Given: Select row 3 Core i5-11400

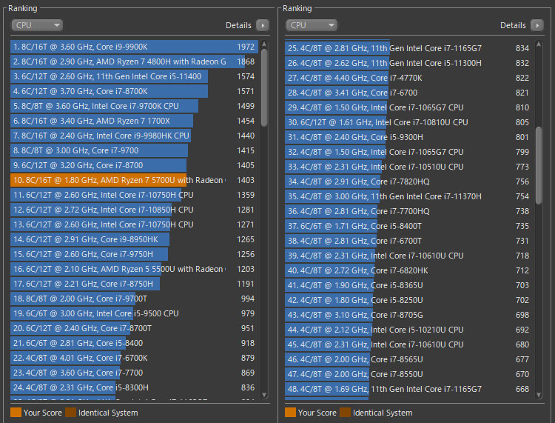Looking at the screenshot, I should point(135,76).
